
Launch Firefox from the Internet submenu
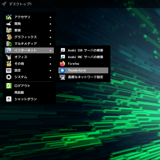click(83, 64)
